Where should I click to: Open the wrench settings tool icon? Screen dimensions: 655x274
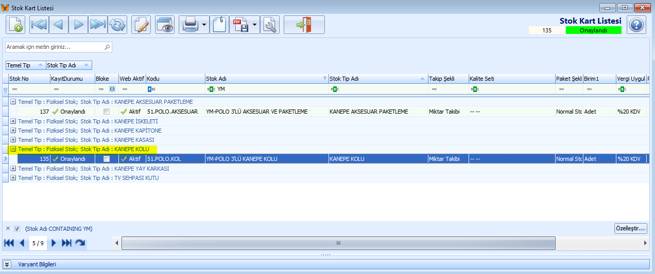pyautogui.click(x=269, y=25)
